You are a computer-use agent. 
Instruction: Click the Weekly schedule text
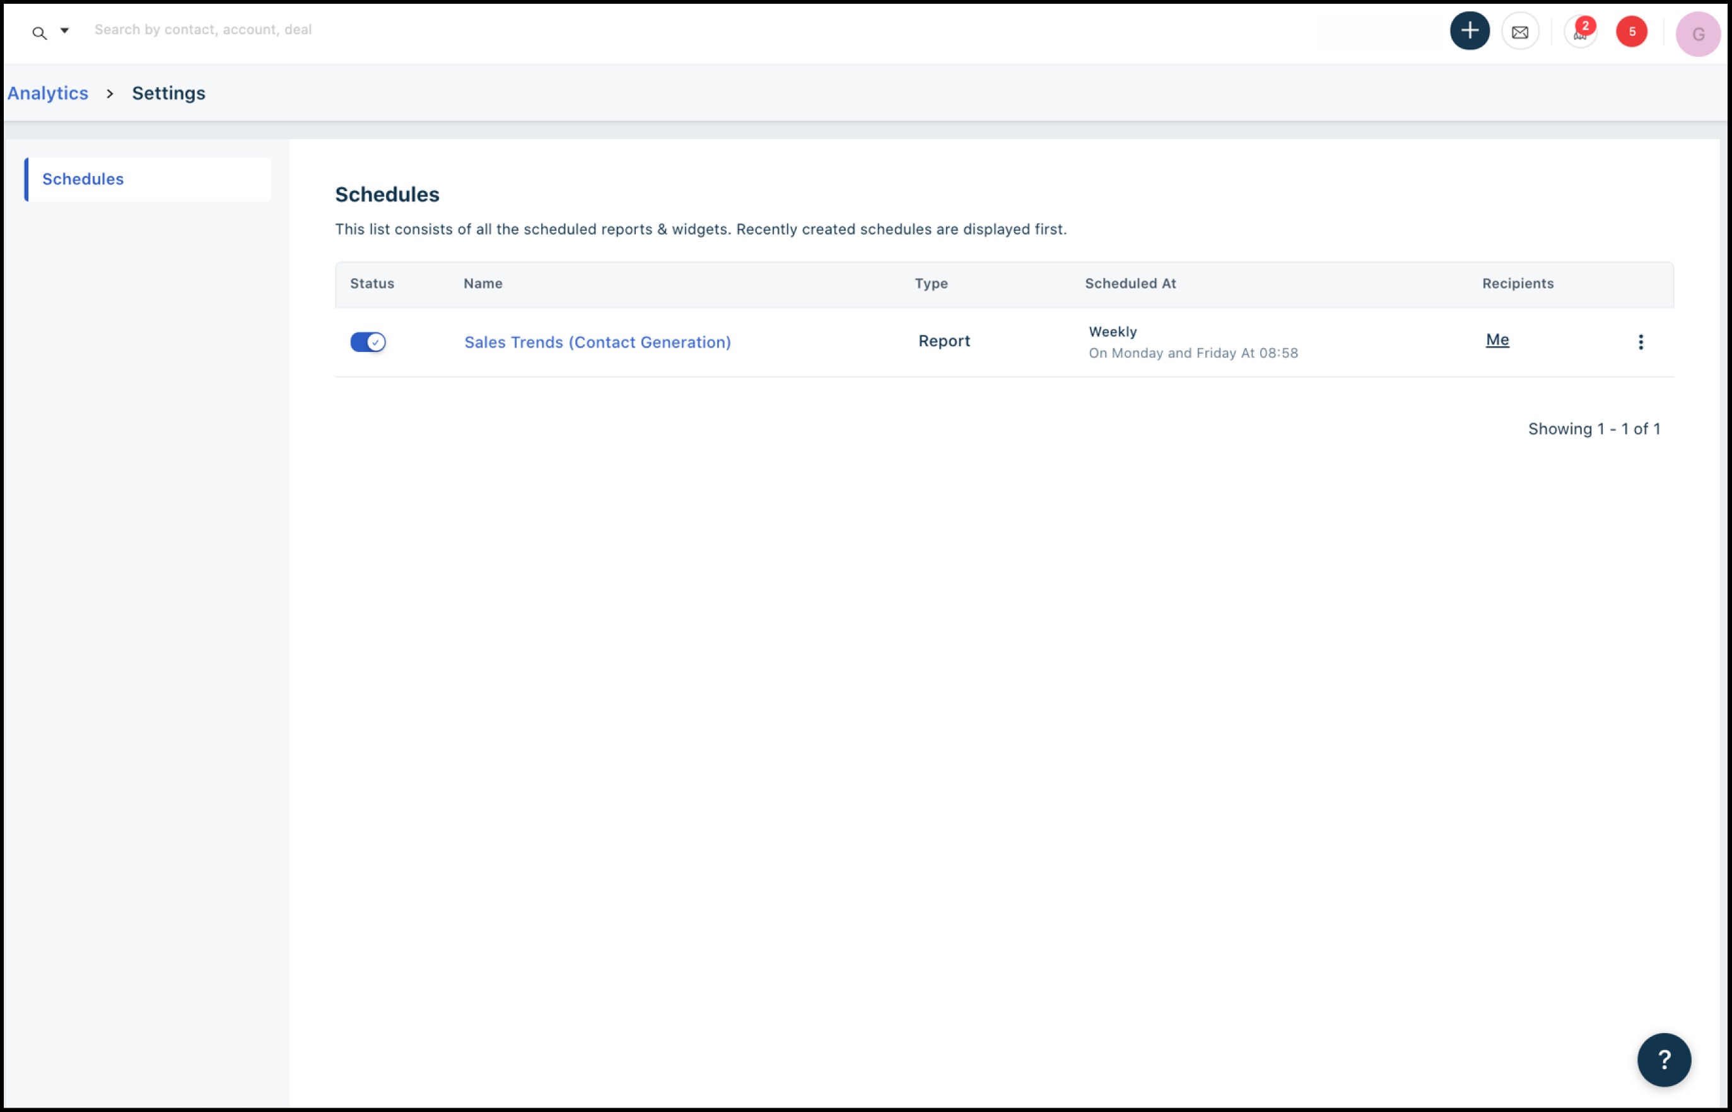coord(1113,331)
